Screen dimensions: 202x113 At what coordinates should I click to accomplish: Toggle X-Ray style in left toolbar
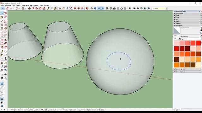[x=2, y=84]
